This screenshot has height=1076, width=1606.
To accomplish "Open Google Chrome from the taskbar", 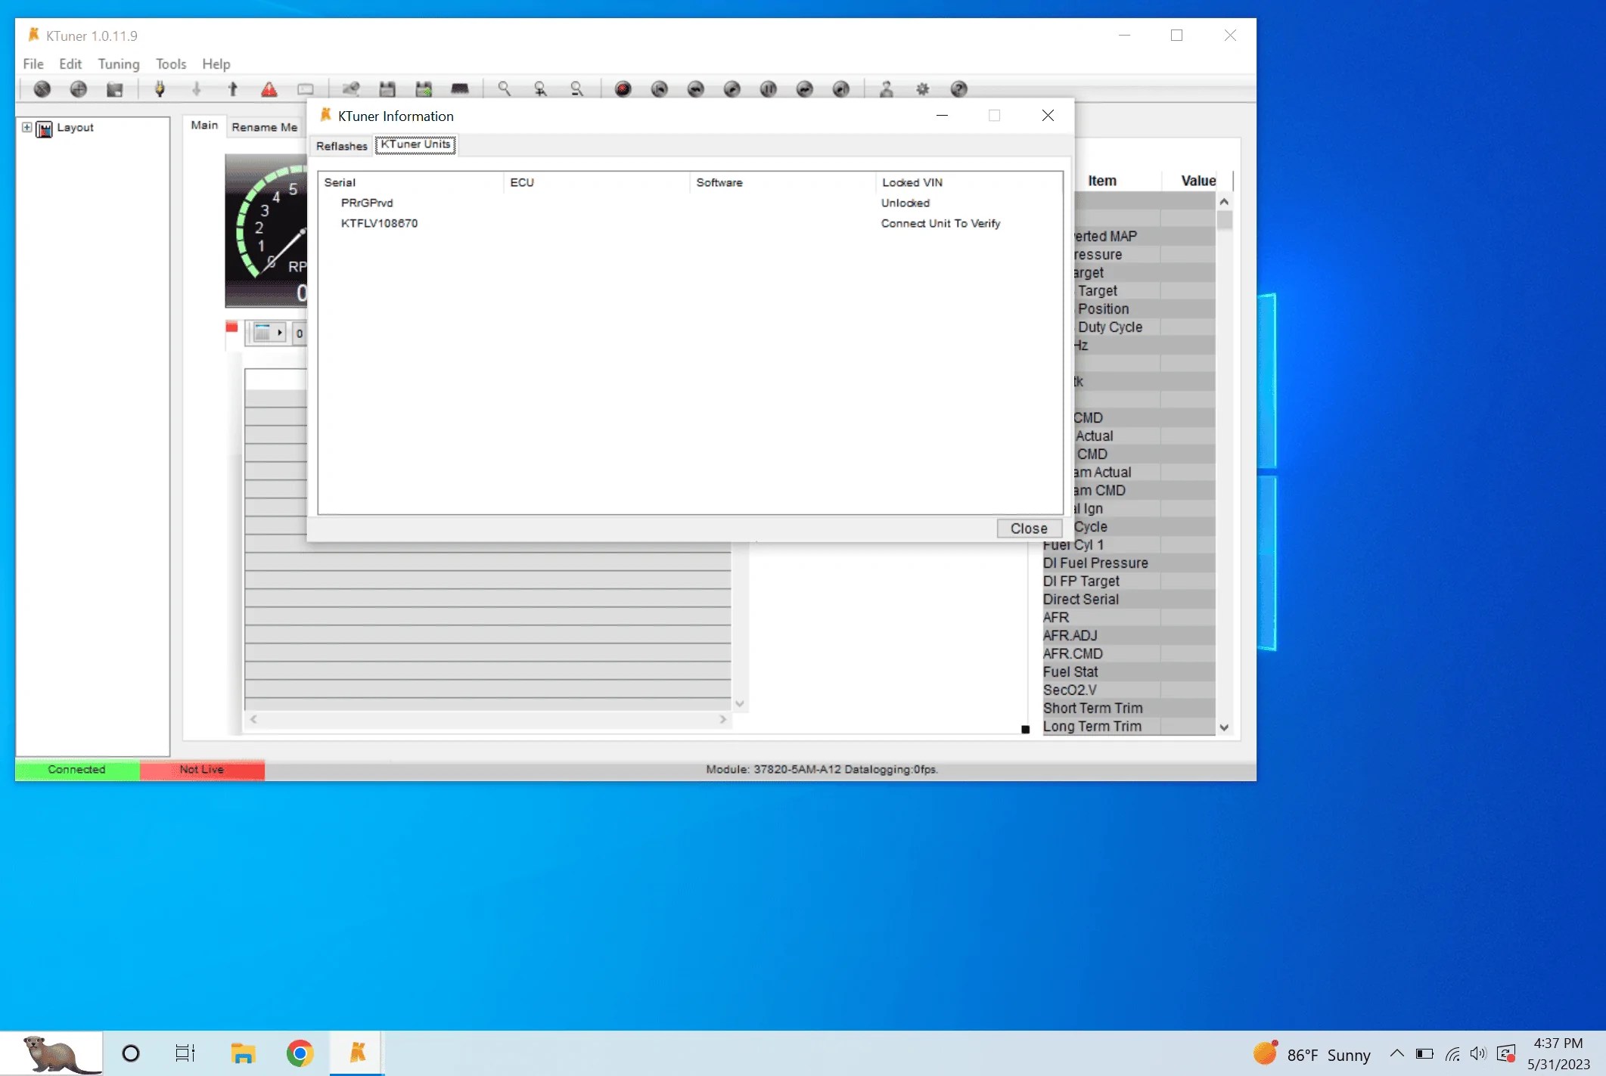I will click(300, 1053).
